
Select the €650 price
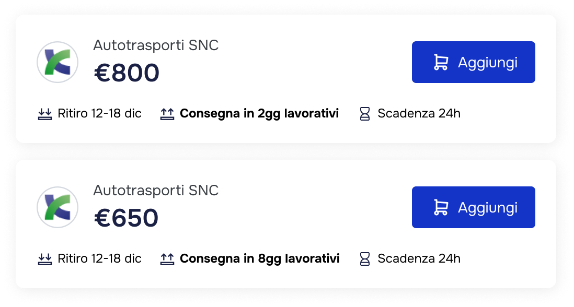[126, 218]
